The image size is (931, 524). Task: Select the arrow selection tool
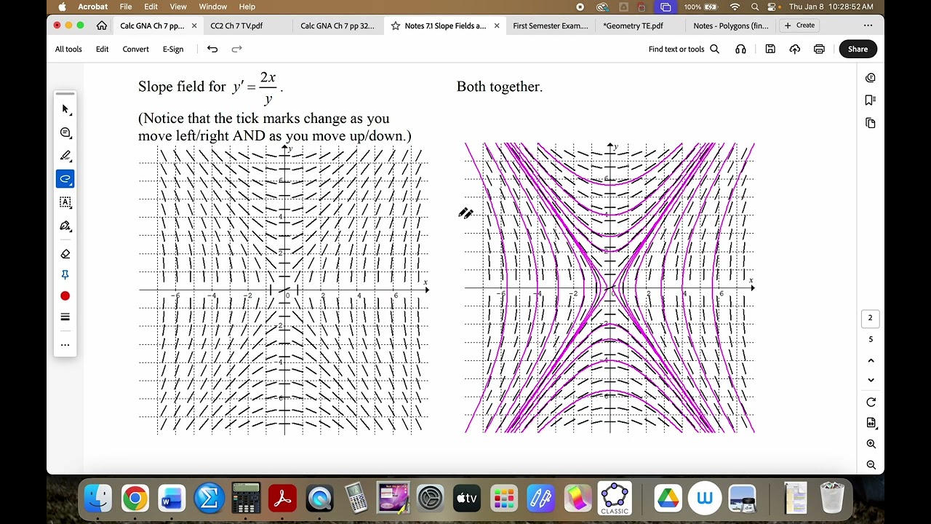click(x=65, y=109)
